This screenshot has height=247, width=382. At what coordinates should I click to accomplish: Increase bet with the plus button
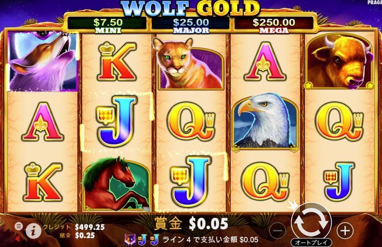pyautogui.click(x=345, y=230)
